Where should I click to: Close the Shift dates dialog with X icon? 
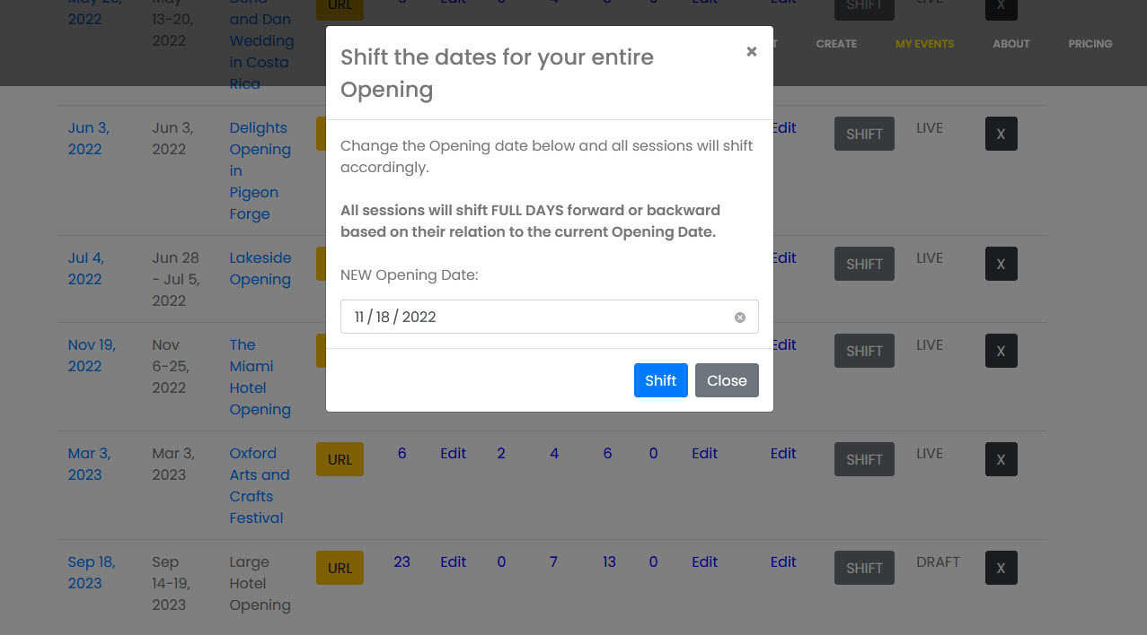tap(752, 51)
